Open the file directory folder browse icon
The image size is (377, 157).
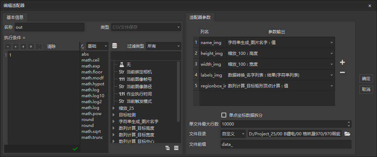click(347, 134)
